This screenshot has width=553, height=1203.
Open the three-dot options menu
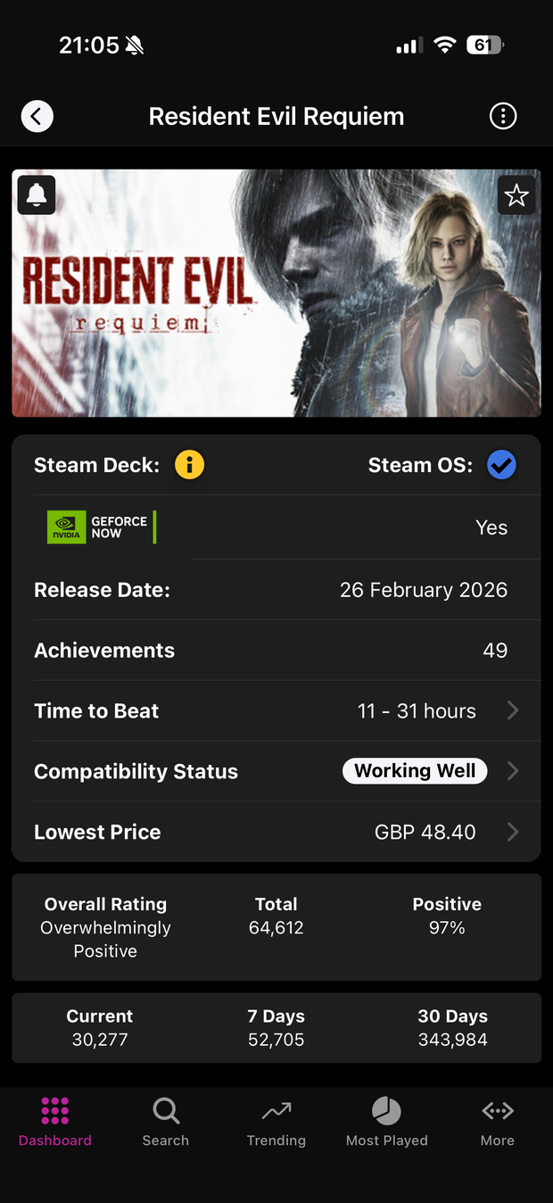[503, 116]
